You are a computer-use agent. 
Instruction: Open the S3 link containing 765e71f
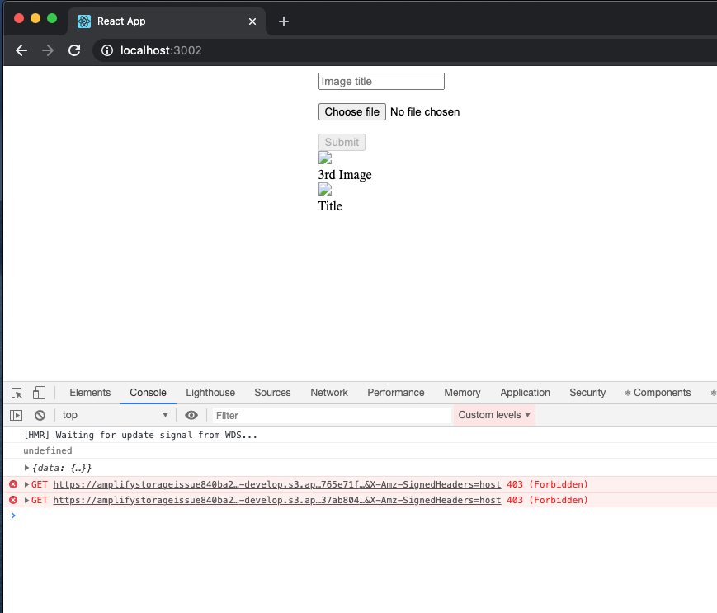tap(277, 484)
